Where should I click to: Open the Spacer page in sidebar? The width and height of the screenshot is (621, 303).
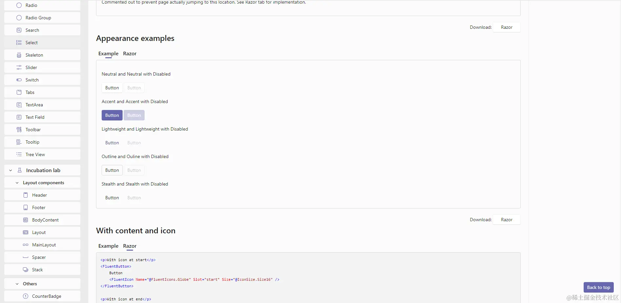click(x=42, y=257)
